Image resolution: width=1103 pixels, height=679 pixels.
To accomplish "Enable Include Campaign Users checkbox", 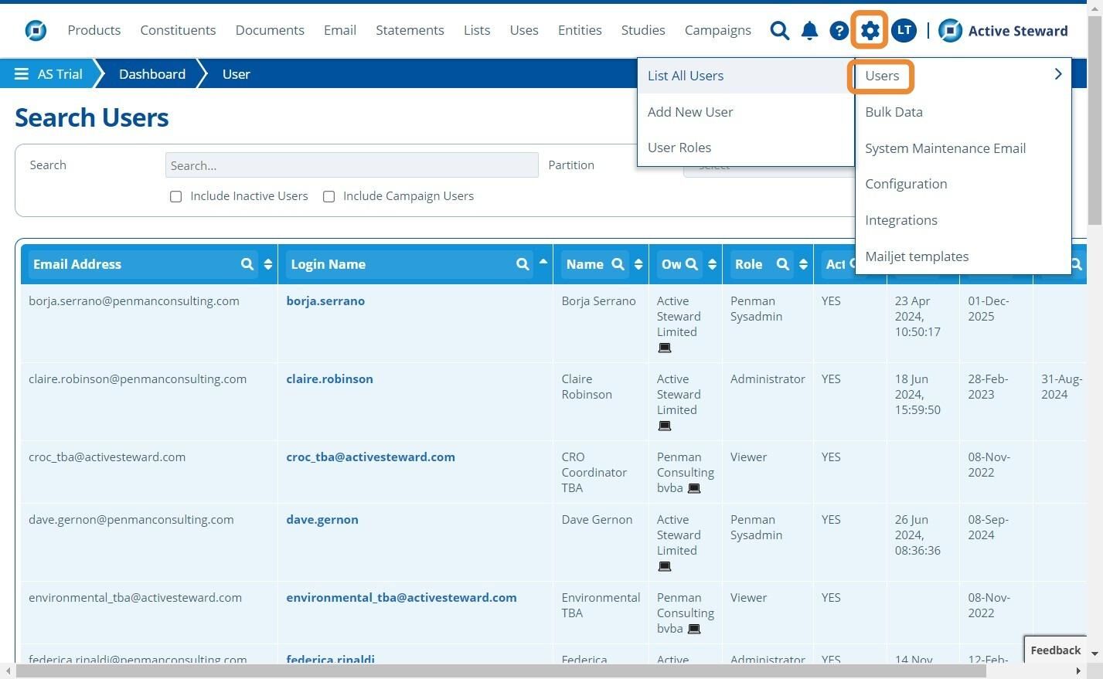I will click(329, 197).
